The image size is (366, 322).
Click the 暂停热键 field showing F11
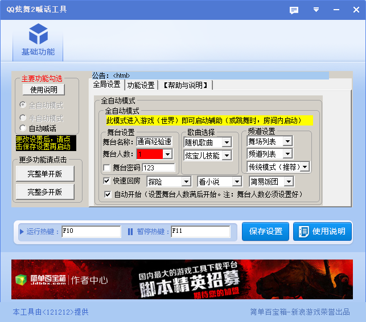pyautogui.click(x=200, y=232)
